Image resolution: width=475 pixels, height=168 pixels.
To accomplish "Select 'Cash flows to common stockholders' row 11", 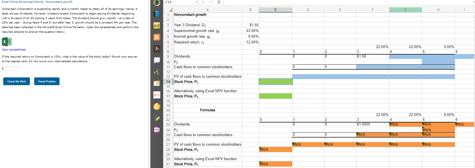I will click(x=207, y=67).
